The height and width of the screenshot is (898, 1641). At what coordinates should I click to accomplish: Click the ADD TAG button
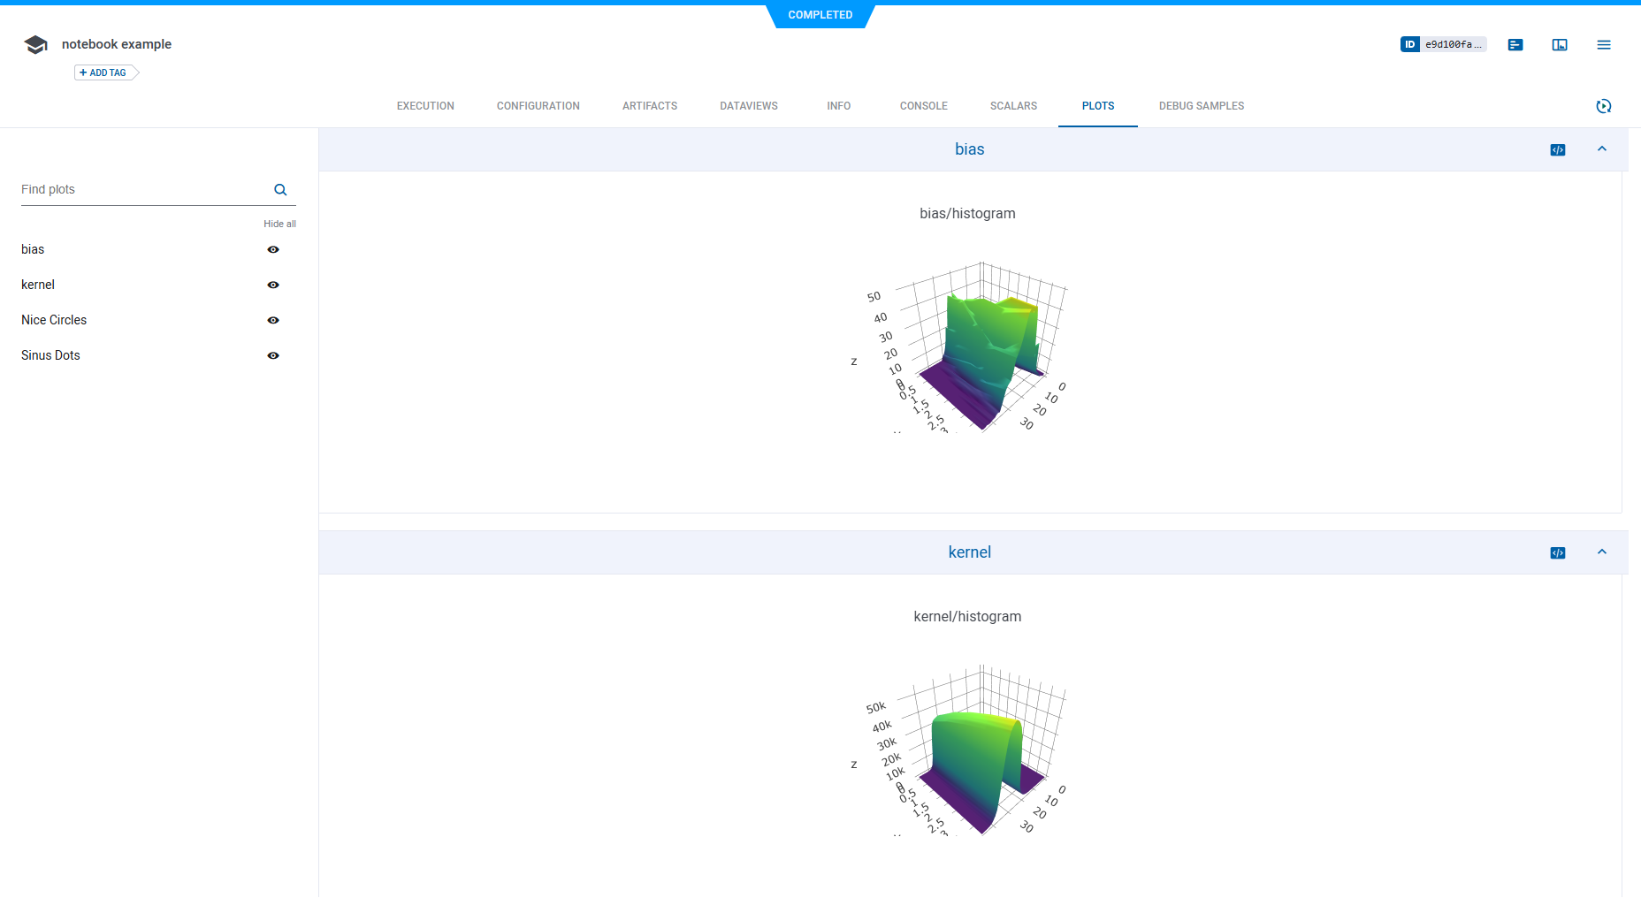tap(105, 72)
